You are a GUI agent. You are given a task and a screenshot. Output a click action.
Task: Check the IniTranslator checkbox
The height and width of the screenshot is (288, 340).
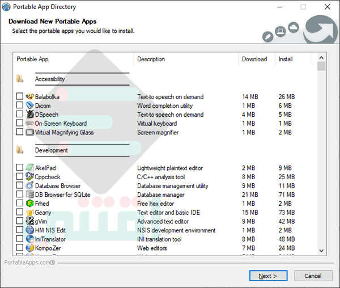[20, 238]
